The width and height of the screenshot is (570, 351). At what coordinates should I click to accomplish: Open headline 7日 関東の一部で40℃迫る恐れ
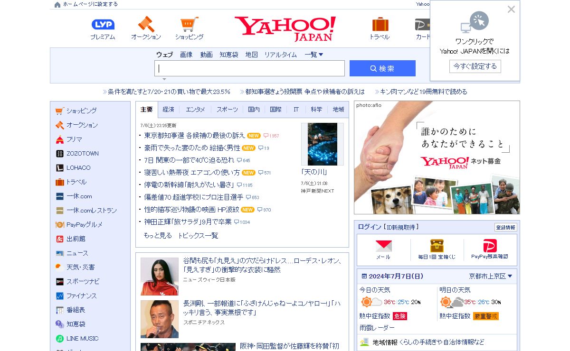189,160
